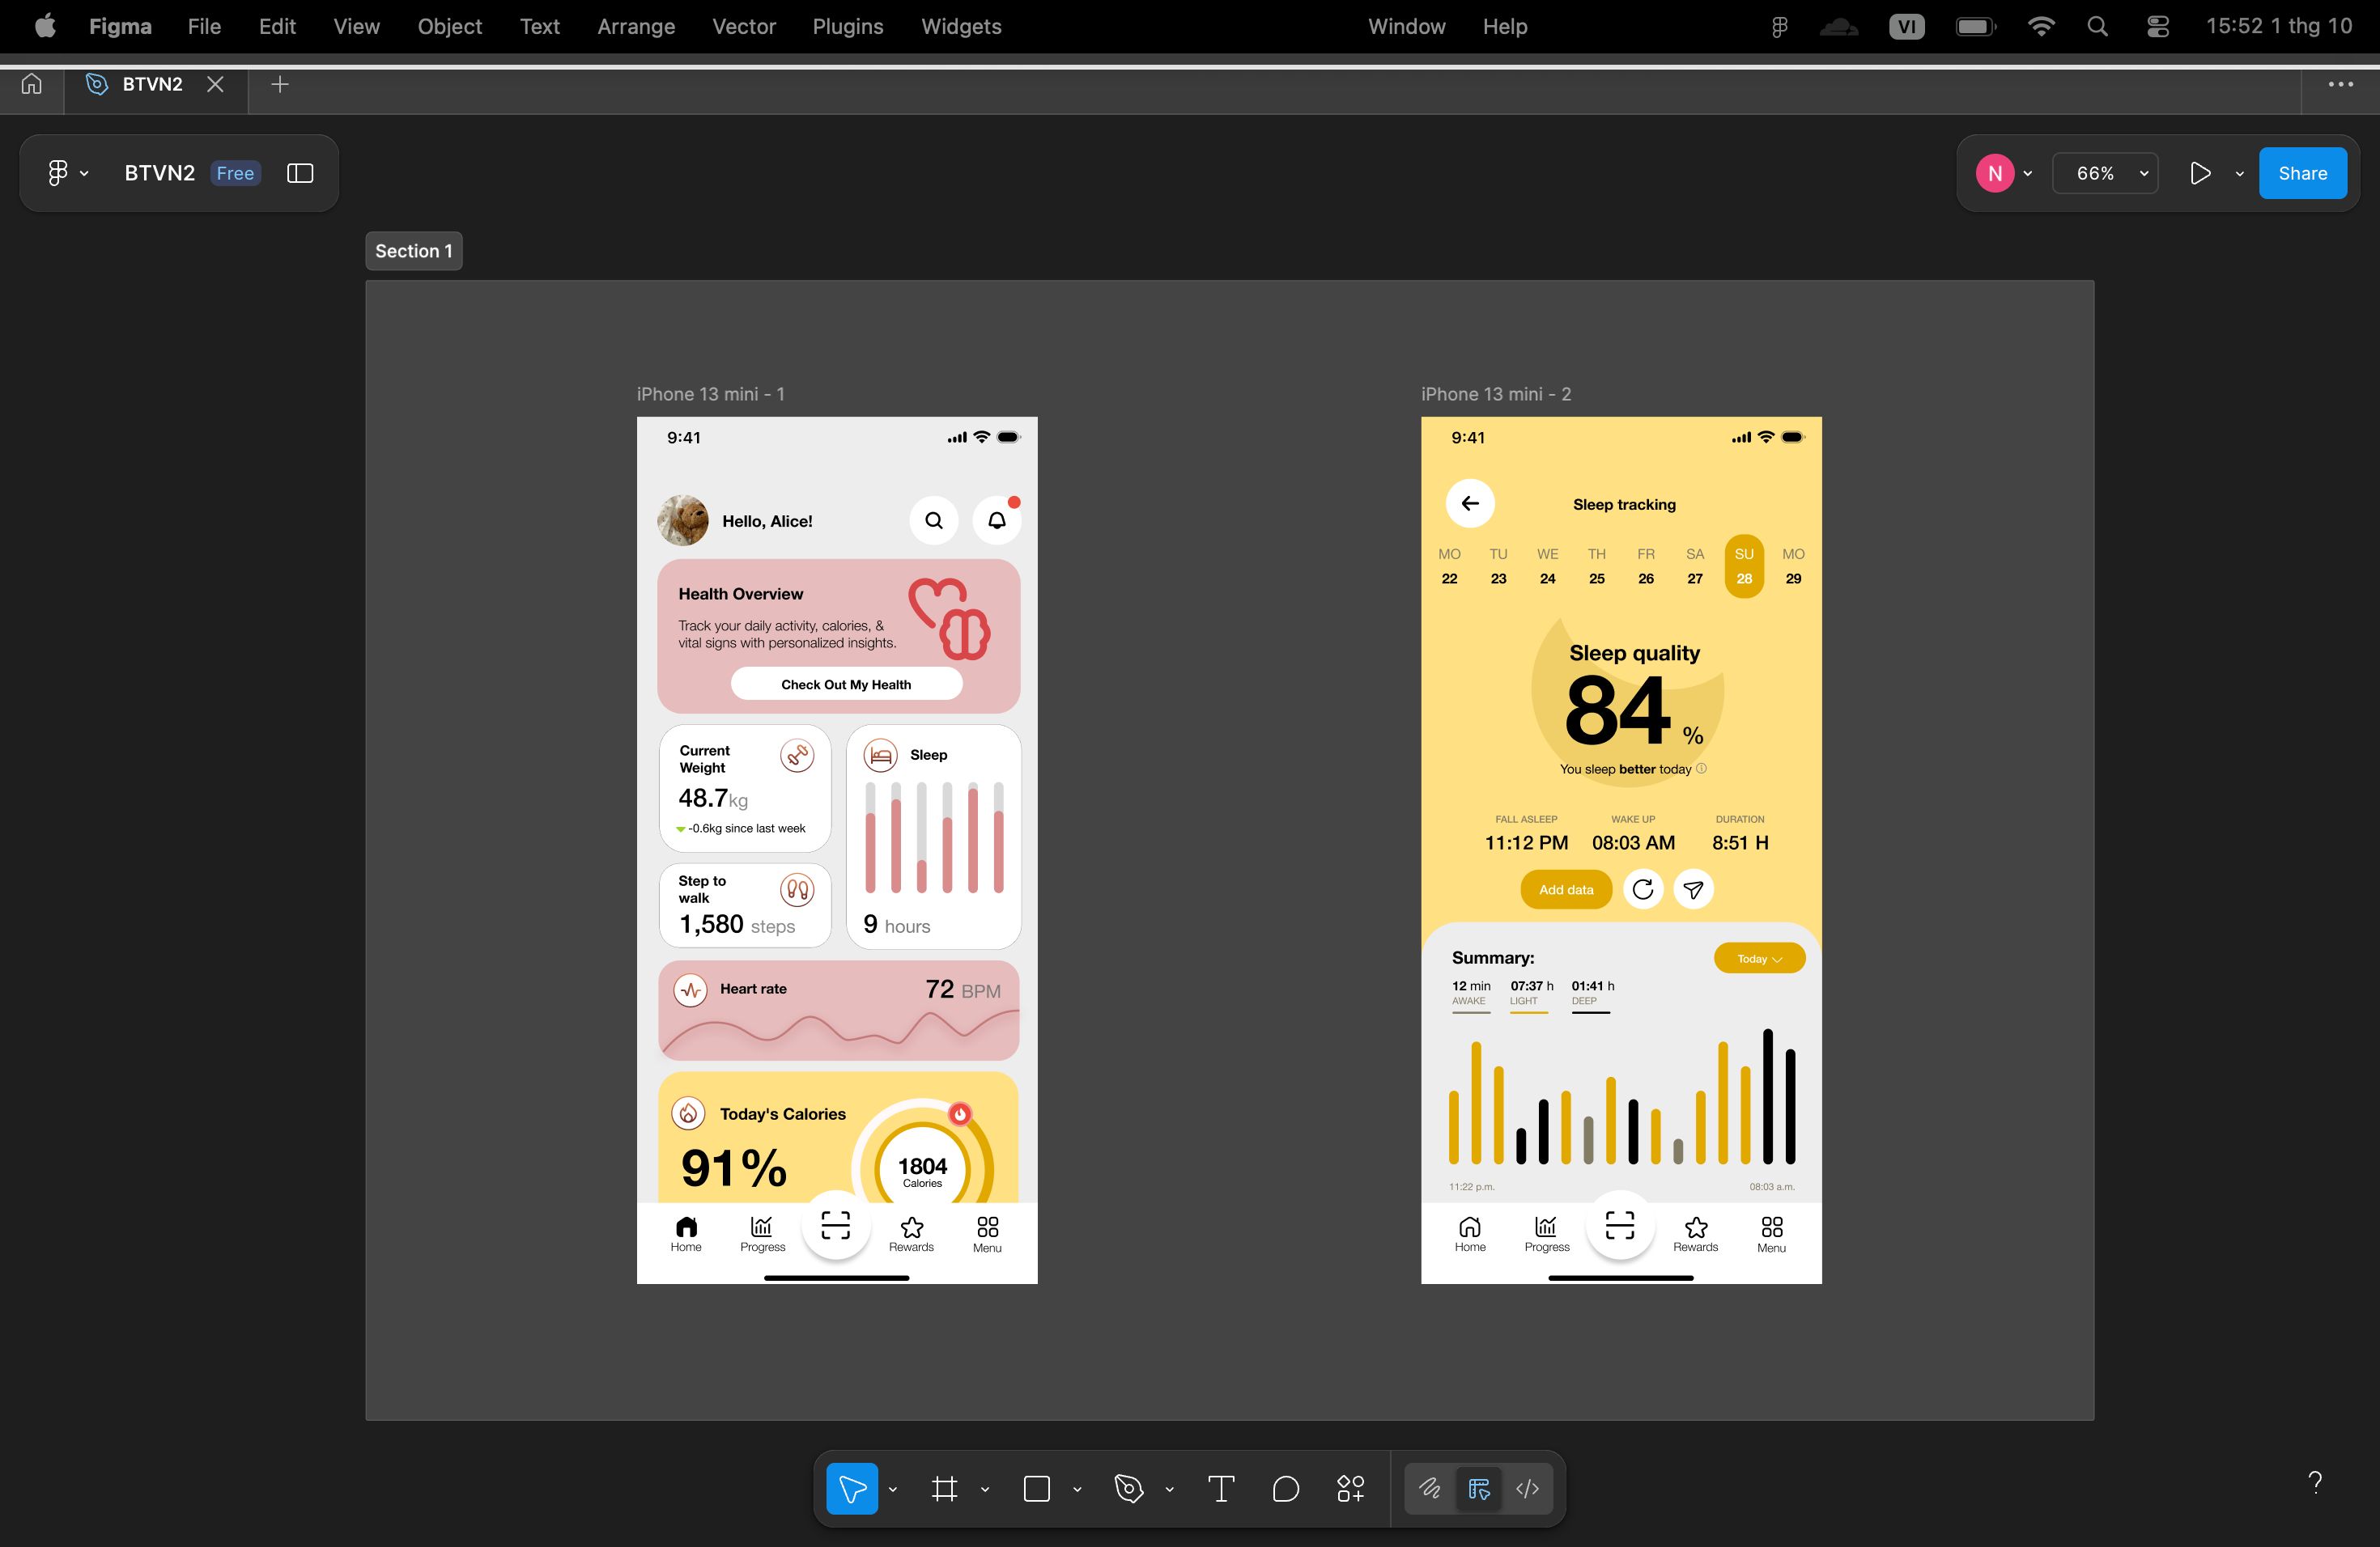Viewport: 2380px width, 1547px height.
Task: Expand the Figma main menu dropdown
Action: pyautogui.click(x=68, y=173)
